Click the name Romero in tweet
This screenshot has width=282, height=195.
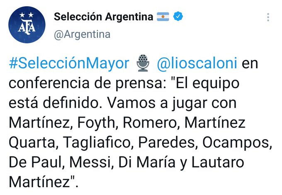pos(151,123)
